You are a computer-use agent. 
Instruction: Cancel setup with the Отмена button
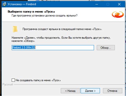click(x=112, y=91)
